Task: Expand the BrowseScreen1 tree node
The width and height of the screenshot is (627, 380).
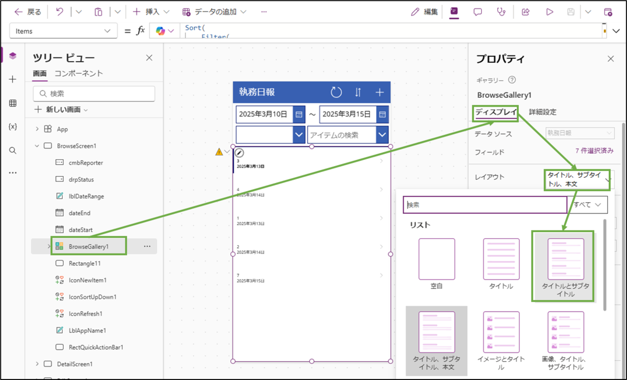Action: [x=37, y=146]
